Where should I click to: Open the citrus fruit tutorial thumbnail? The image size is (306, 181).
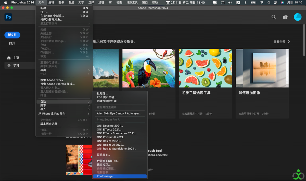[206, 68]
